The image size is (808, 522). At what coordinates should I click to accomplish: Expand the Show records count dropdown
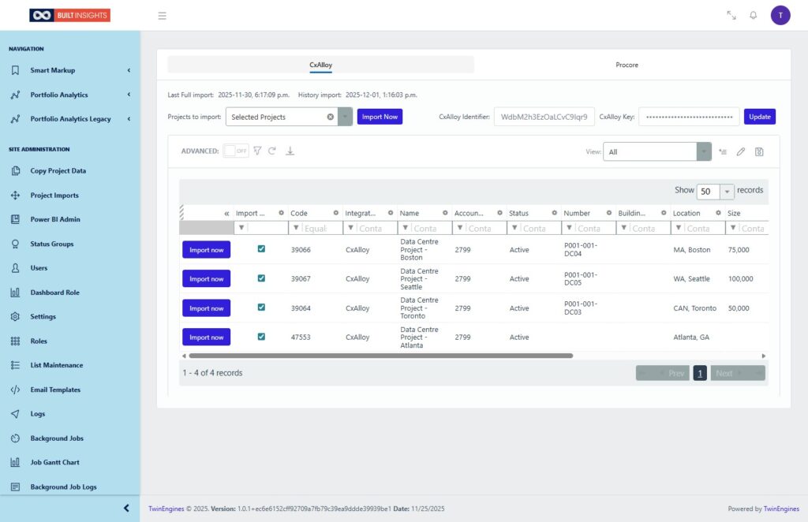[x=727, y=192]
